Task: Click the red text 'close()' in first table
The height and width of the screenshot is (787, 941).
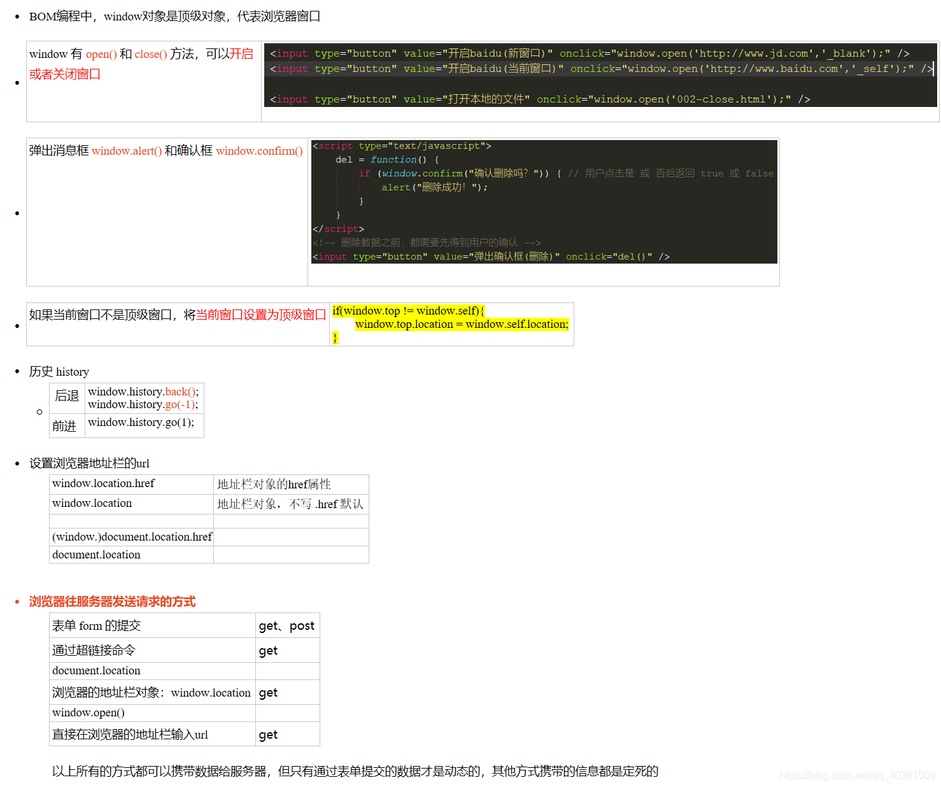Action: point(151,54)
